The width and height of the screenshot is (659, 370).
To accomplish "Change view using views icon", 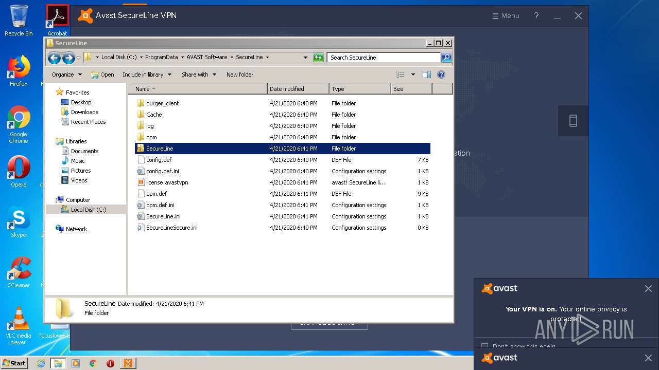I will [x=401, y=75].
